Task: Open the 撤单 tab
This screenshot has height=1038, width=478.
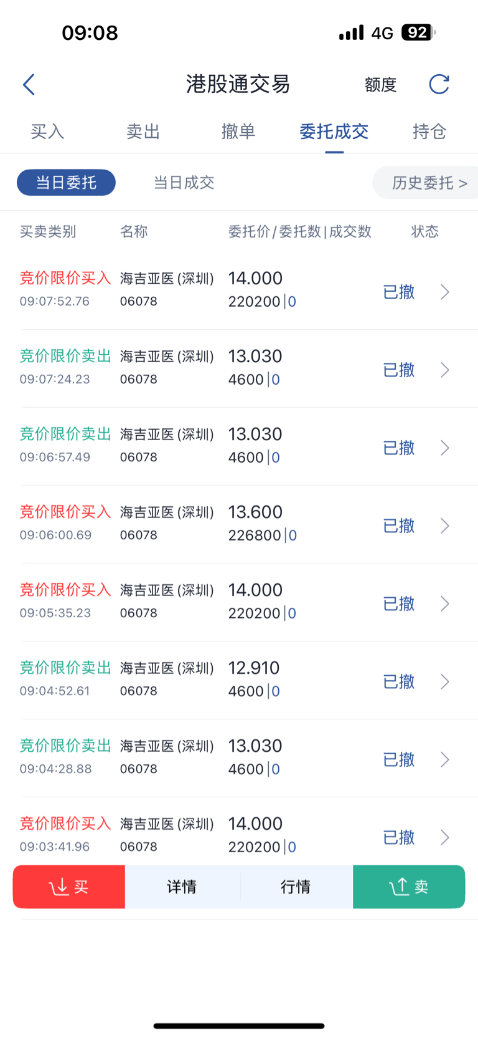Action: (238, 132)
